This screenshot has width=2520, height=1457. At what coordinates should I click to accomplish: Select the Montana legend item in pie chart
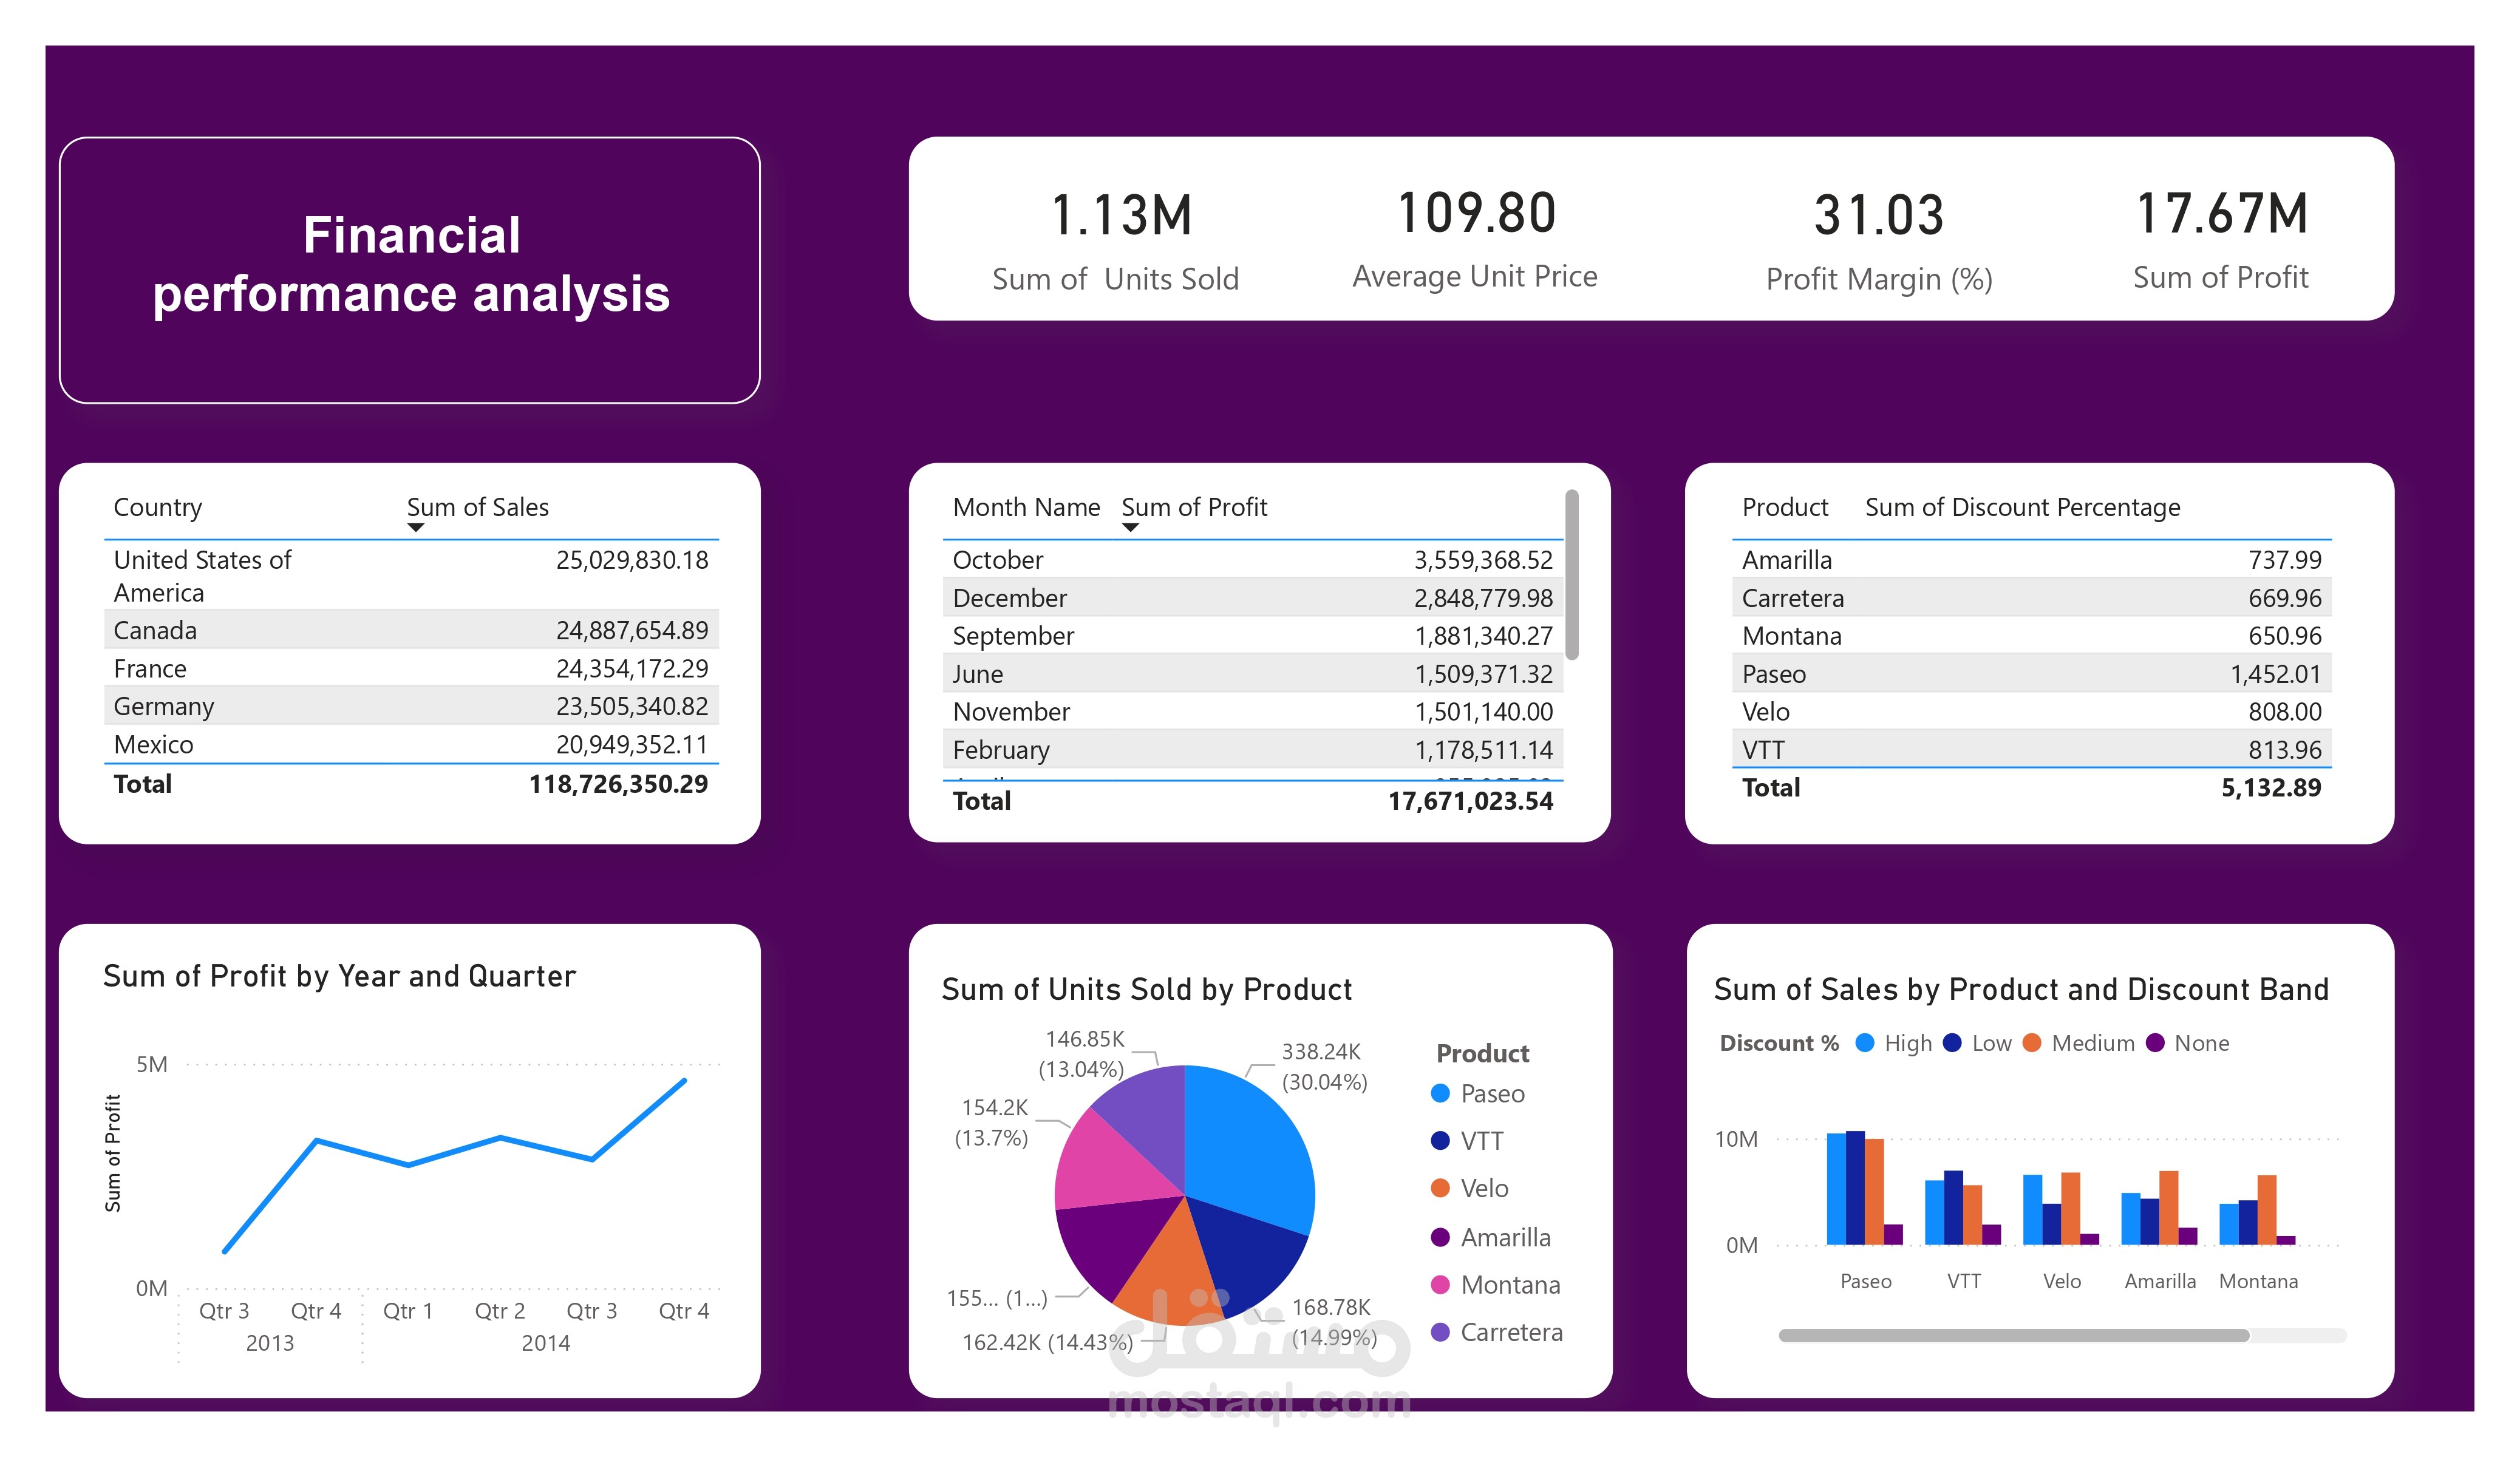pyautogui.click(x=1496, y=1285)
